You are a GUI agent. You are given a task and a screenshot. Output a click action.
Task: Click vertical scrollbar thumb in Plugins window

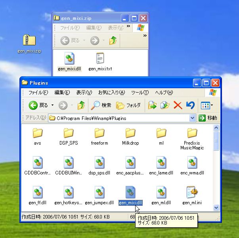point(216,141)
